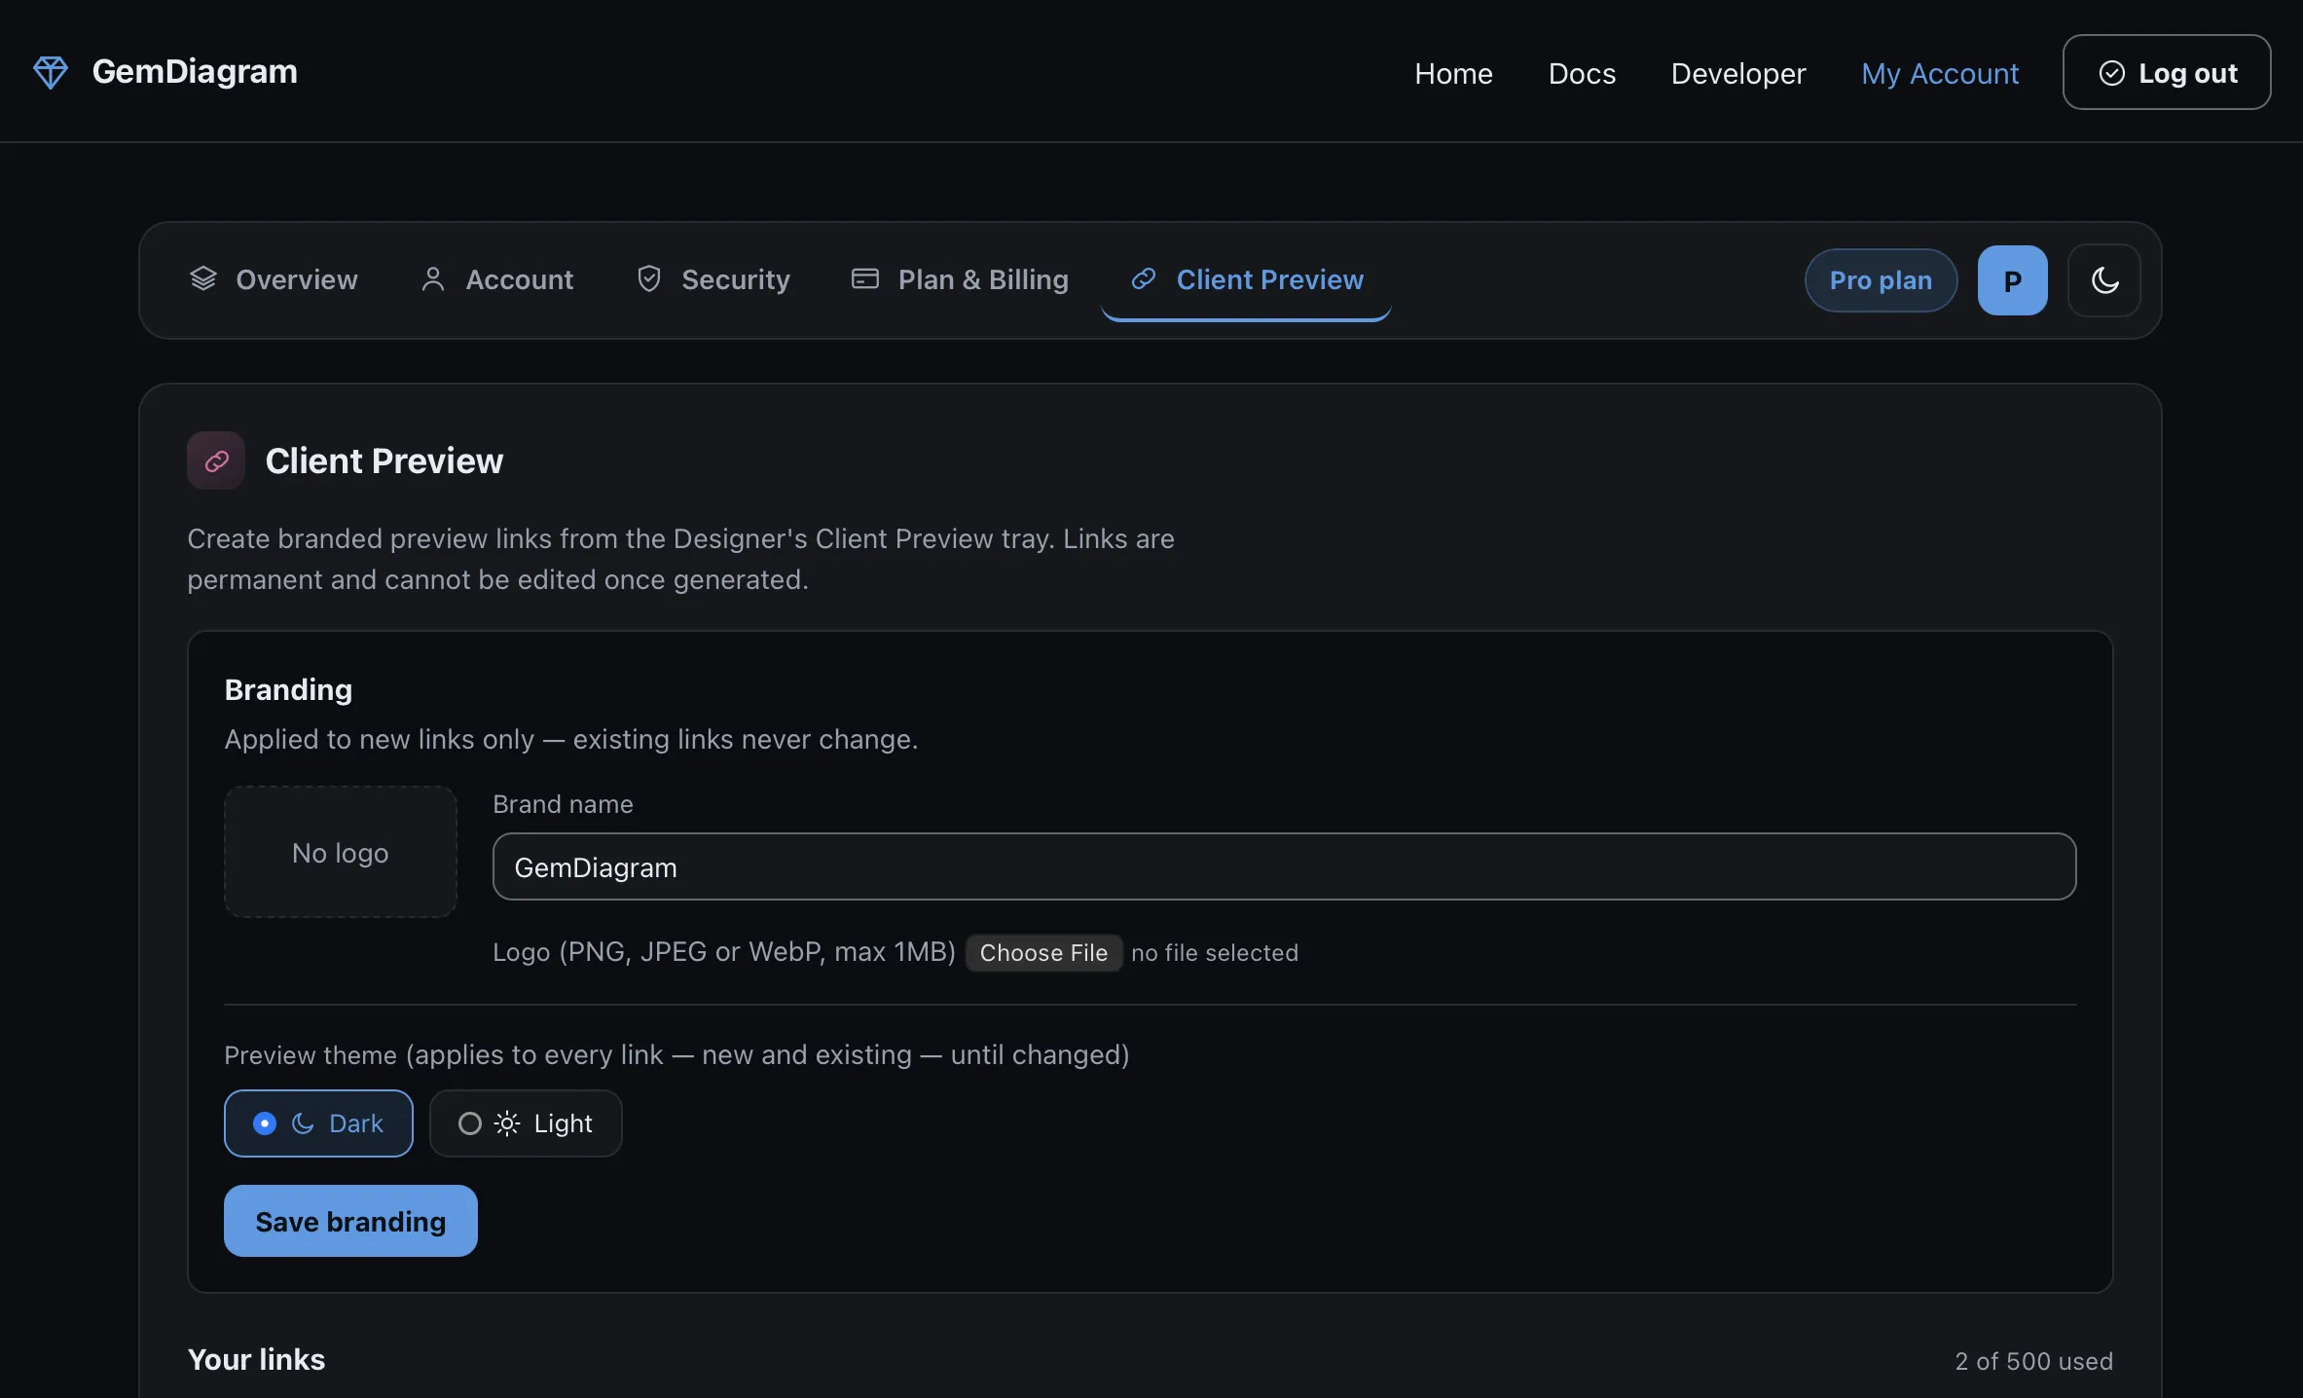Switch to the Overview tab
This screenshot has height=1398, width=2303.
click(x=274, y=279)
